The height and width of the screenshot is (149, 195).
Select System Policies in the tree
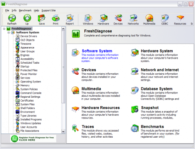(29, 89)
